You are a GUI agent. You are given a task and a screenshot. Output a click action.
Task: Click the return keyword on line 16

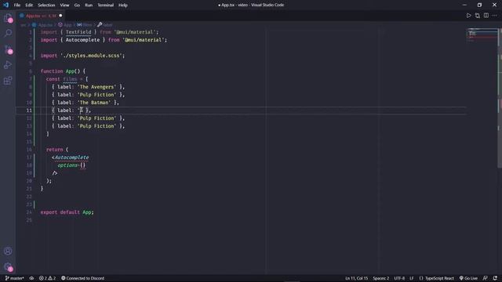54,150
